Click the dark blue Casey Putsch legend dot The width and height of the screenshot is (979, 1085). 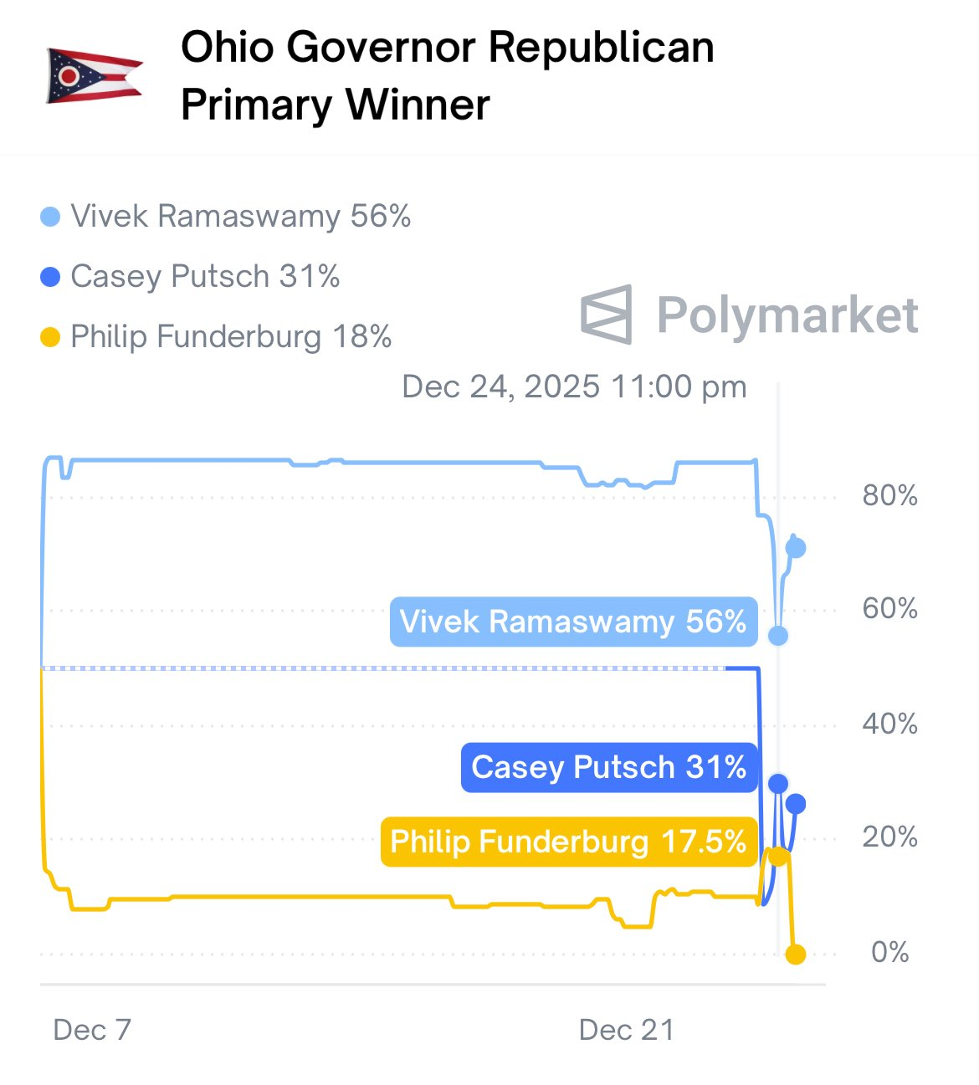pyautogui.click(x=50, y=277)
